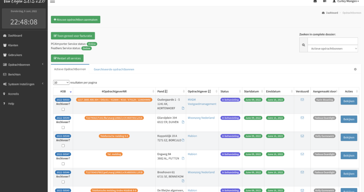Check Archiveer for order 2022-50546

click(63, 182)
